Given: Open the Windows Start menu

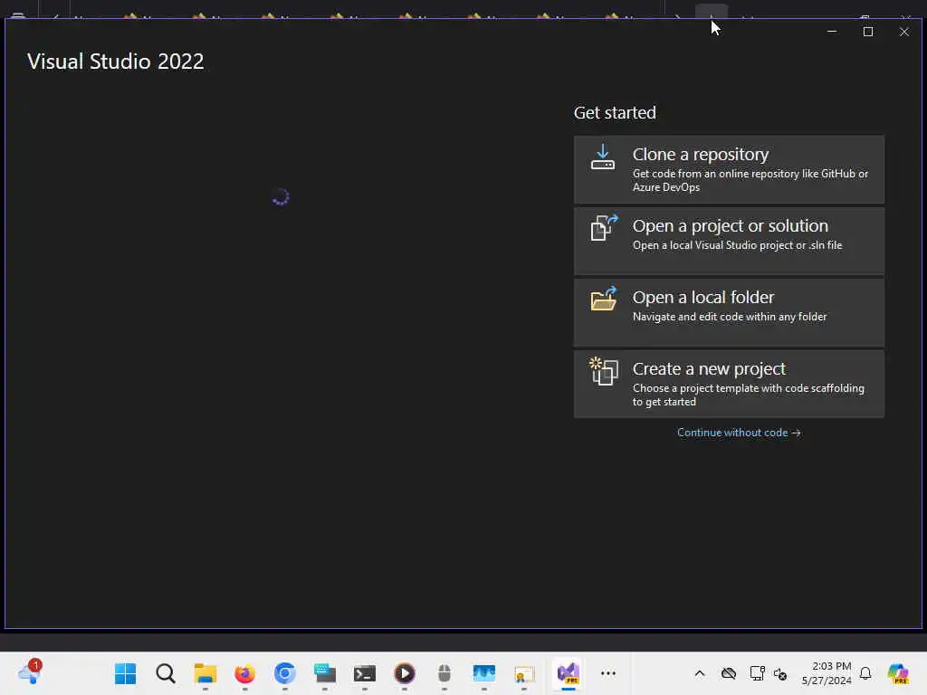Looking at the screenshot, I should [125, 673].
